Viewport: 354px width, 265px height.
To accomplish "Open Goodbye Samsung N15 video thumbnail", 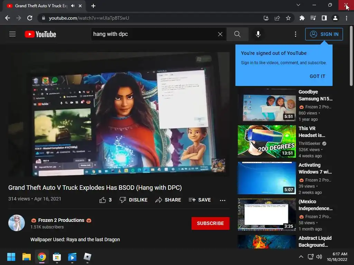I will pos(267,105).
